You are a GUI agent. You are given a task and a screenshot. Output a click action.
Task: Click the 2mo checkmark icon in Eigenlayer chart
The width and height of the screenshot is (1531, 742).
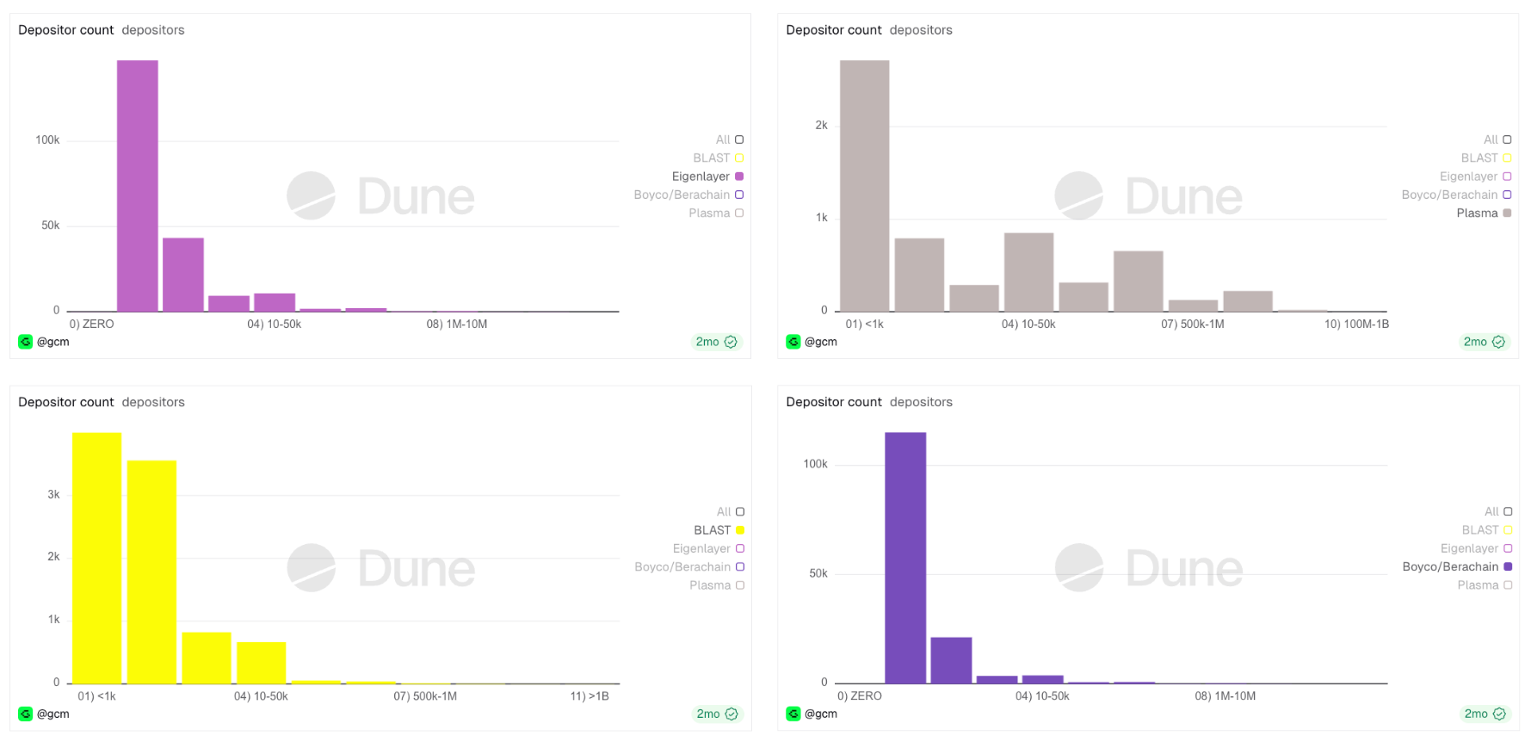[x=731, y=342]
